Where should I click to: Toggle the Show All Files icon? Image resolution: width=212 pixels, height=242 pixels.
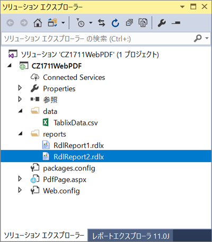[x=143, y=23]
